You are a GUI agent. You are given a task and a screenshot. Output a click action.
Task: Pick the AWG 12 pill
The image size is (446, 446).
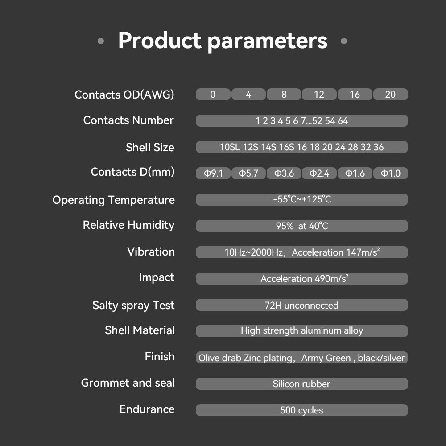click(319, 95)
